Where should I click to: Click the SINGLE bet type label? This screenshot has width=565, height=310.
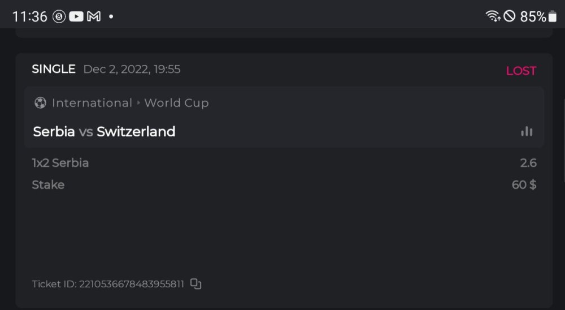(x=54, y=69)
